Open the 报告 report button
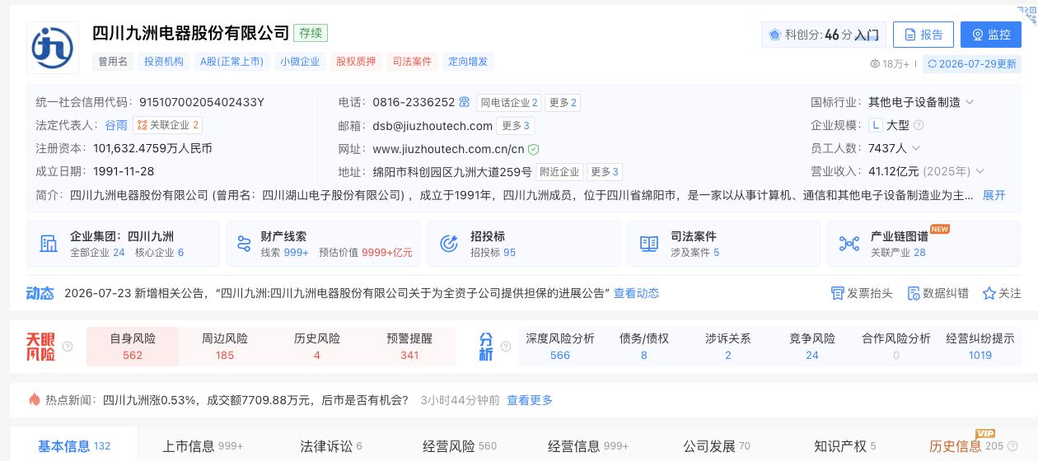Screen dimensions: 1038x461 pos(923,35)
